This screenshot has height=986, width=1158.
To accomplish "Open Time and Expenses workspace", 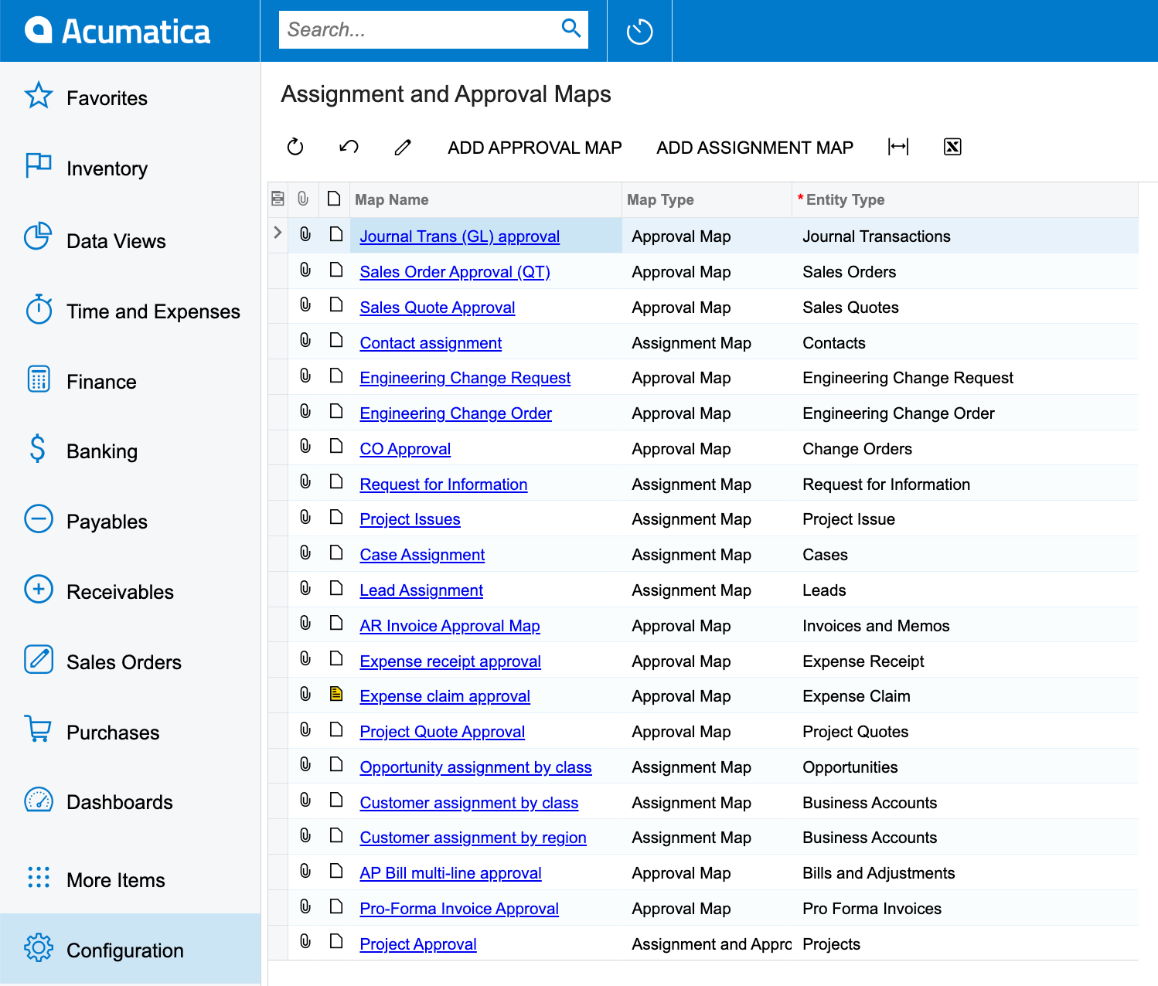I will 130,311.
